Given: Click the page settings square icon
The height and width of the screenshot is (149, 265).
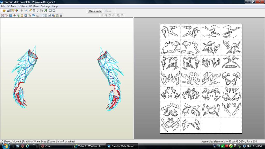Looking at the screenshot, I should click(57, 15).
